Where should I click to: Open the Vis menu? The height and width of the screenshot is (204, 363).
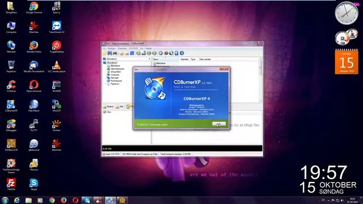point(141,48)
